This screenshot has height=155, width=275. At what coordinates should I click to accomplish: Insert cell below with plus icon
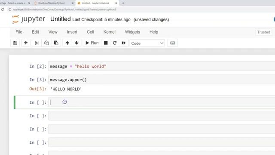tap(26, 43)
